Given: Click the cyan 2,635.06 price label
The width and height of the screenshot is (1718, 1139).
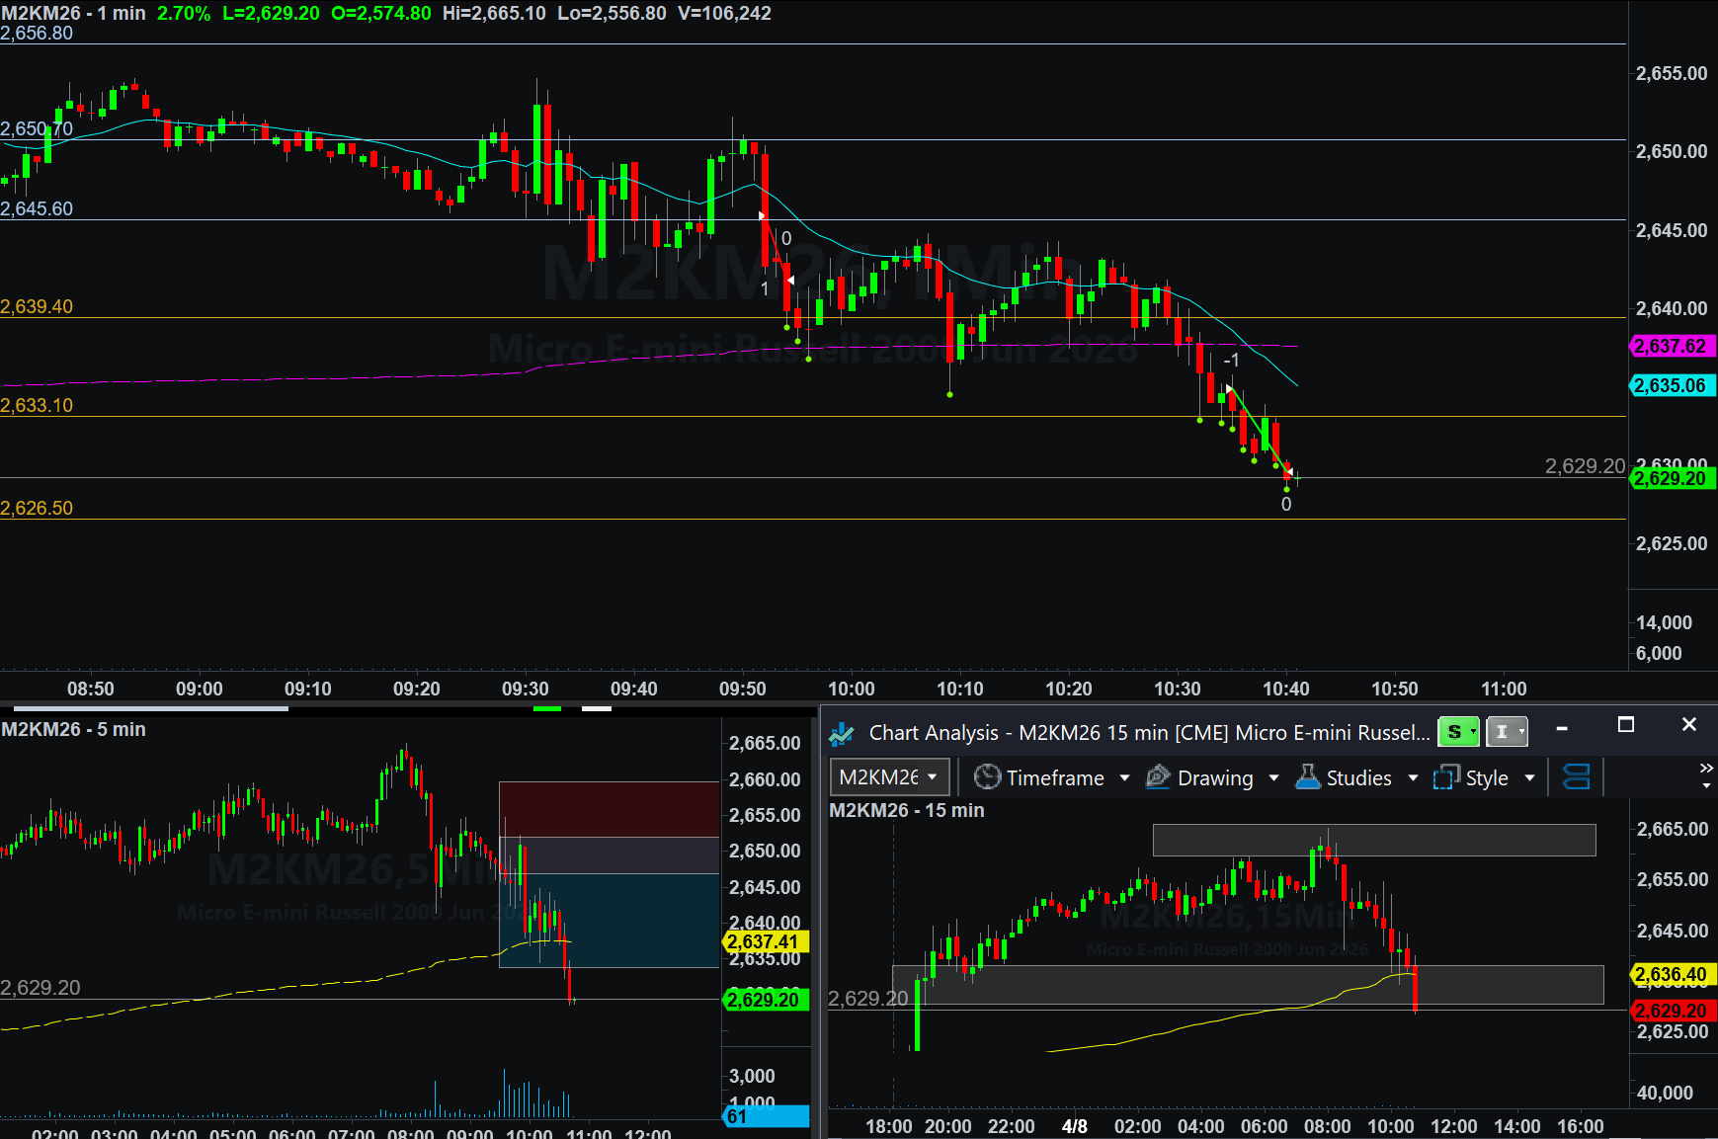Looking at the screenshot, I should (1671, 386).
